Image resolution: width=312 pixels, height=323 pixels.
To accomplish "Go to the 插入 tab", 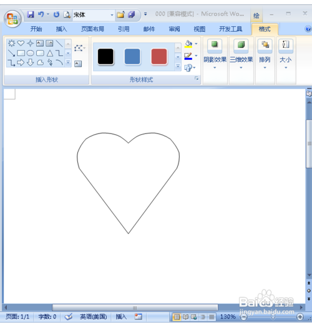I will click(61, 29).
